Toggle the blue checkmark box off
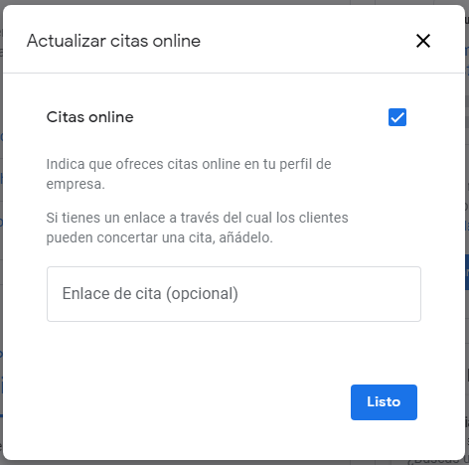This screenshot has height=465, width=469. (x=397, y=117)
